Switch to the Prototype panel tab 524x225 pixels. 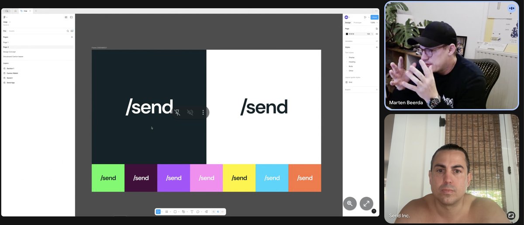point(357,22)
